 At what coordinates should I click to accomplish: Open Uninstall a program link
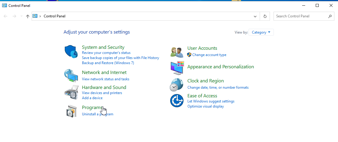[x=97, y=114]
